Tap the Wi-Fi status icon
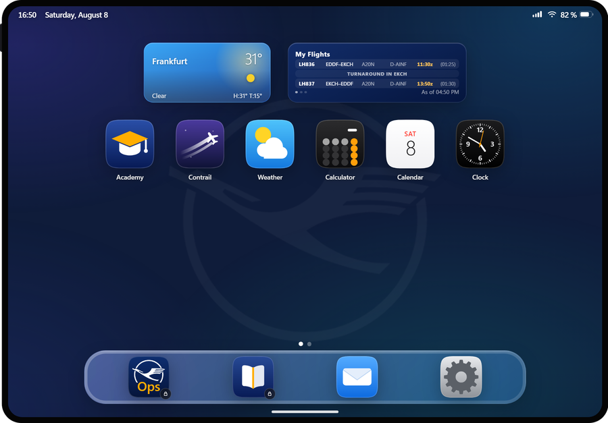 point(552,15)
